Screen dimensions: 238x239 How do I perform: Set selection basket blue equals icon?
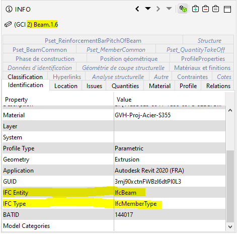215,9
